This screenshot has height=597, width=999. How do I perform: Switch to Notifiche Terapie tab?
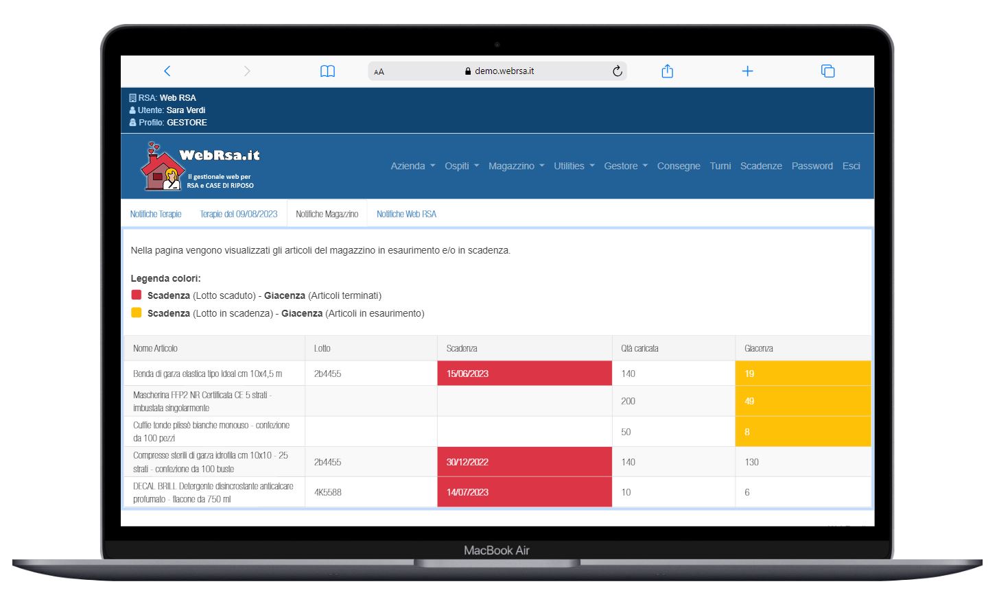(x=156, y=215)
